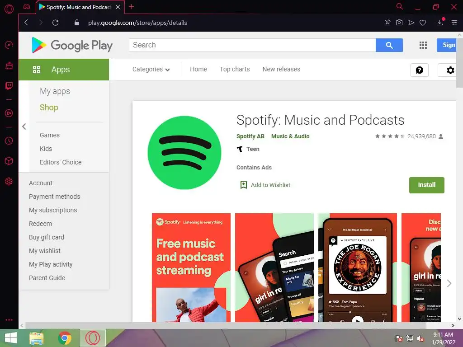Screen dimensions: 463x347
Task: Expand the Categories dropdown
Action: [151, 69]
